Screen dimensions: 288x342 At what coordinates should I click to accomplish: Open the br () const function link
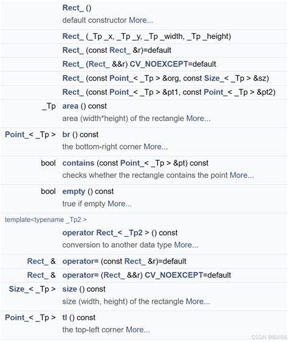(x=66, y=135)
